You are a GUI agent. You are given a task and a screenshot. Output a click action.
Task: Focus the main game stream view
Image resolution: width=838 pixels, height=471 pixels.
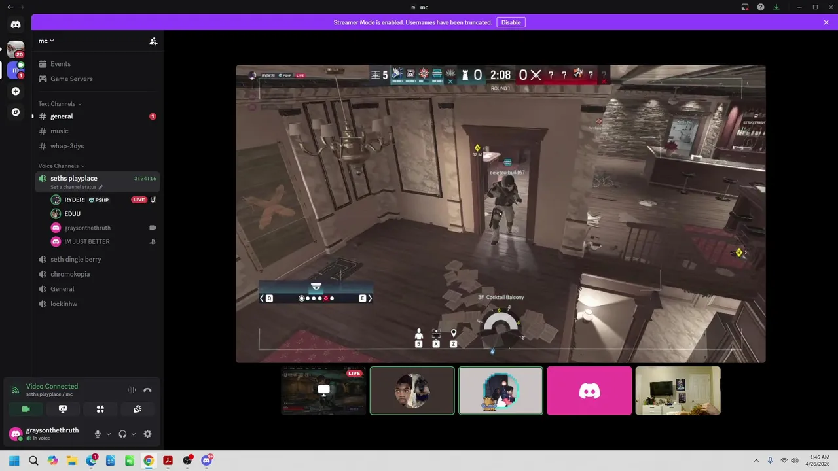pos(500,214)
